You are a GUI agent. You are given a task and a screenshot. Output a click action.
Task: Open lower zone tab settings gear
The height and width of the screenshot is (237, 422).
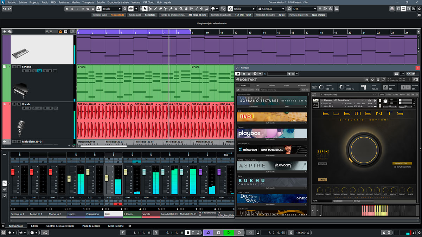(129, 226)
